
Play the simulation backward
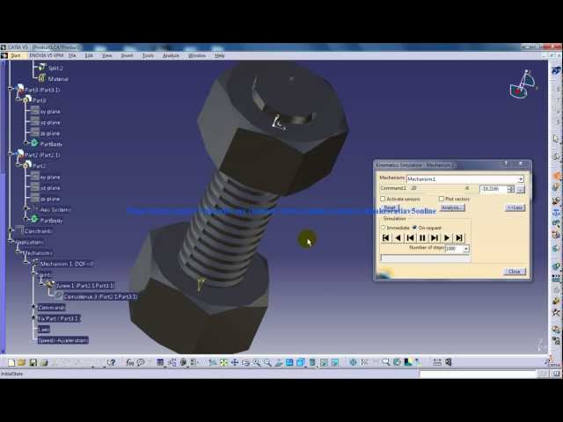pyautogui.click(x=398, y=238)
